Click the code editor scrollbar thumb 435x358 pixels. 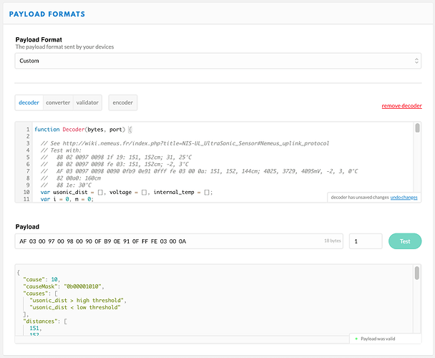coord(417,128)
